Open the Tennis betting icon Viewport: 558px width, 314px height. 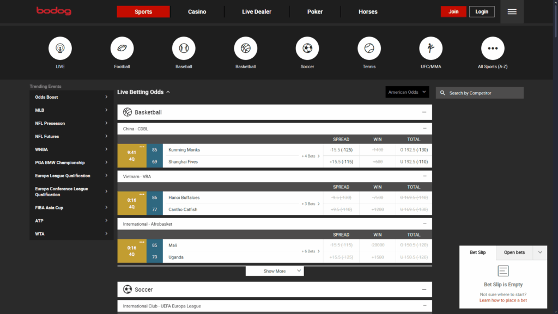coord(369,48)
